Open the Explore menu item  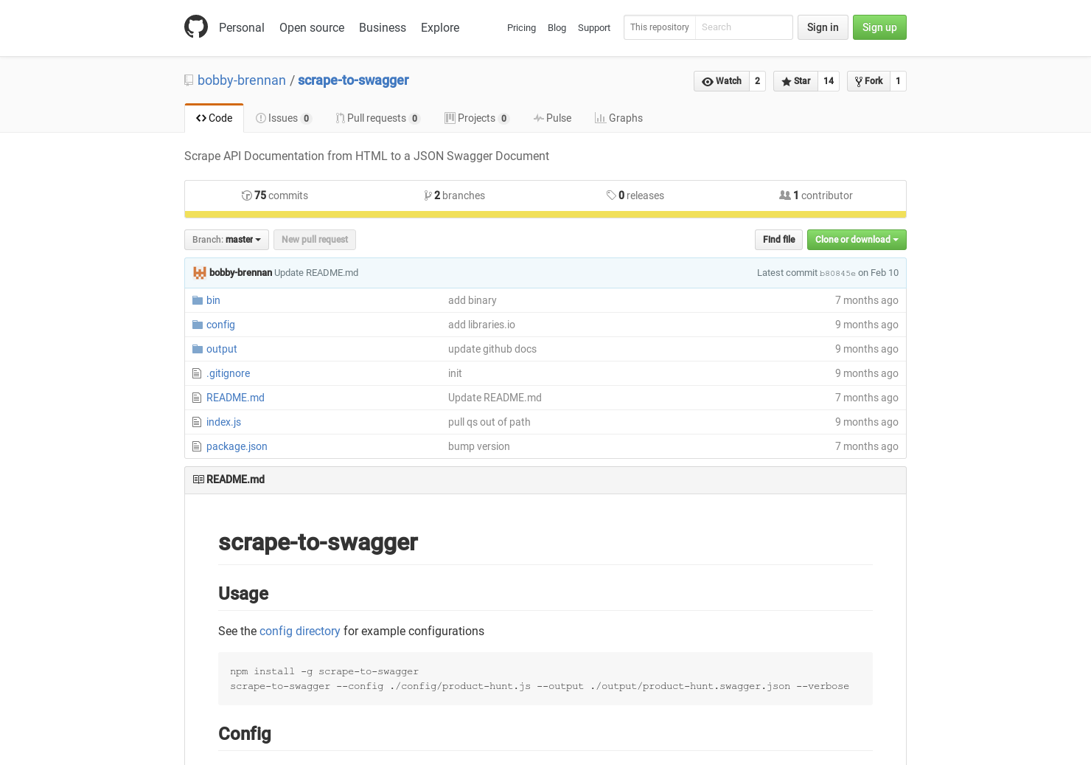[440, 27]
